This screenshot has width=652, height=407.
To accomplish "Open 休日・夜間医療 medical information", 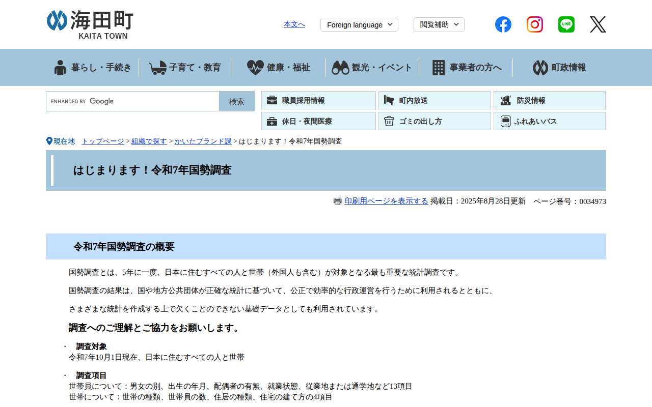I will [x=318, y=121].
